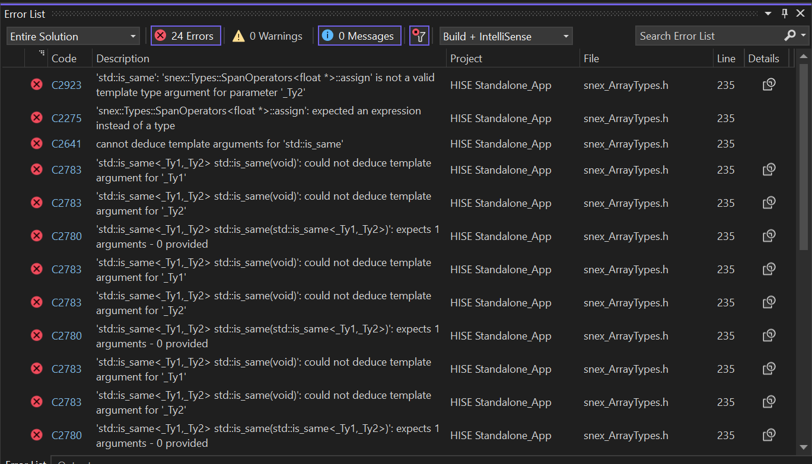Viewport: 812px width, 464px height.
Task: Open the Build + IntelliSense dropdown
Action: point(506,36)
